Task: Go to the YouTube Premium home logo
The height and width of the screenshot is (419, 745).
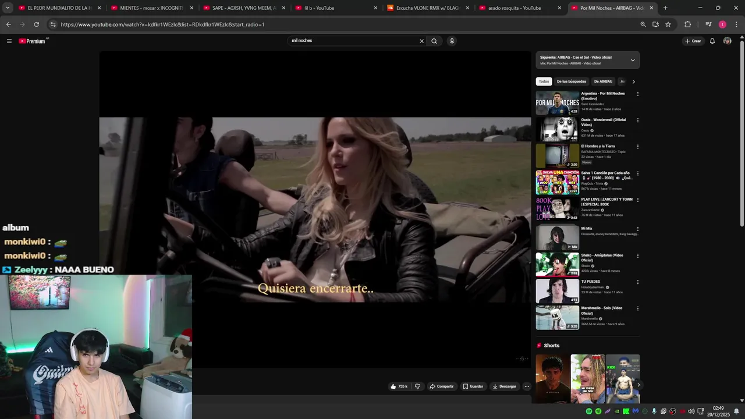Action: coord(33,41)
